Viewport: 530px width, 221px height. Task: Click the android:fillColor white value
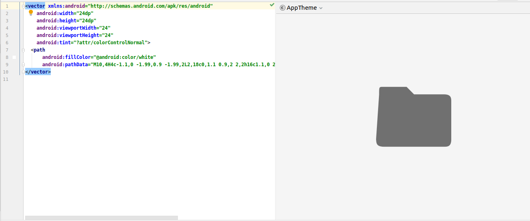click(x=125, y=57)
